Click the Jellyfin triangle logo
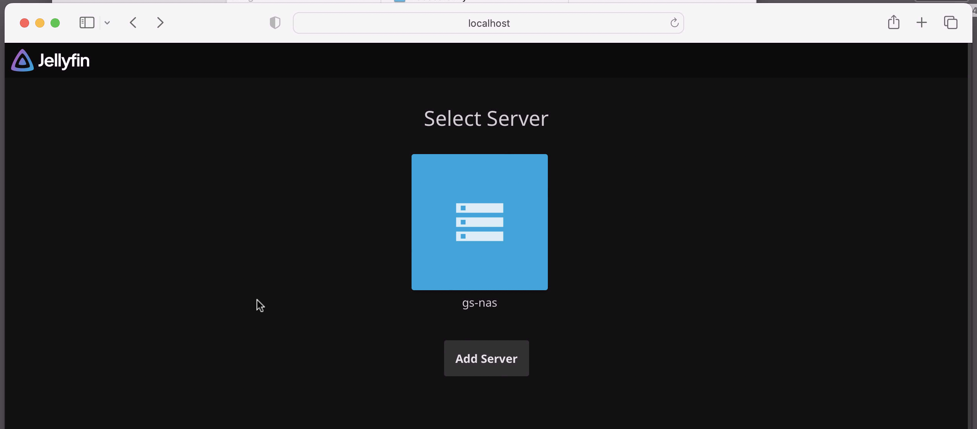 (22, 60)
